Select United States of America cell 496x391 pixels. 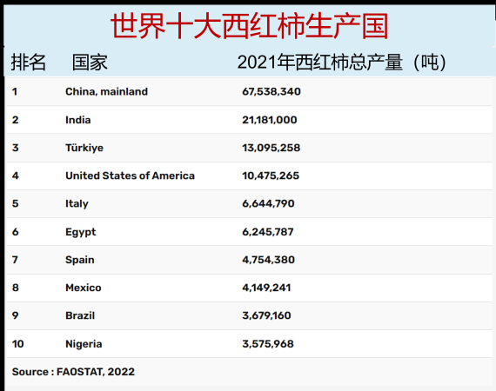tap(130, 176)
